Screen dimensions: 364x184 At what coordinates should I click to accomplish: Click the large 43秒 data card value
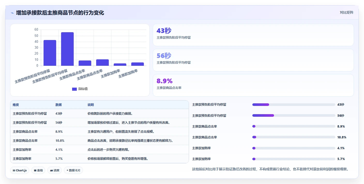pyautogui.click(x=164, y=31)
